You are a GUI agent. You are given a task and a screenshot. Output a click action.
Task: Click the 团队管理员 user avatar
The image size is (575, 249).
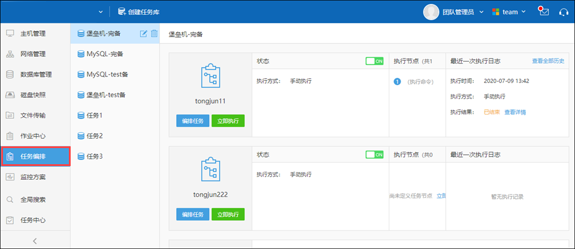point(431,11)
